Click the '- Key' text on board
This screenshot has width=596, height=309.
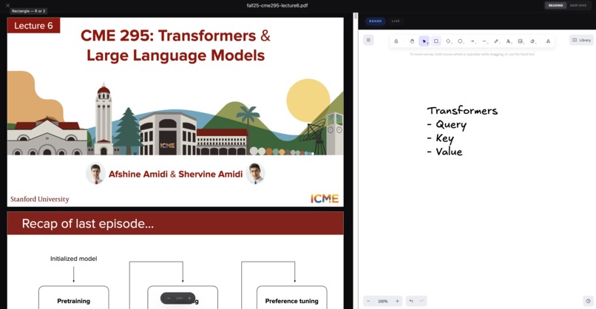pos(440,138)
